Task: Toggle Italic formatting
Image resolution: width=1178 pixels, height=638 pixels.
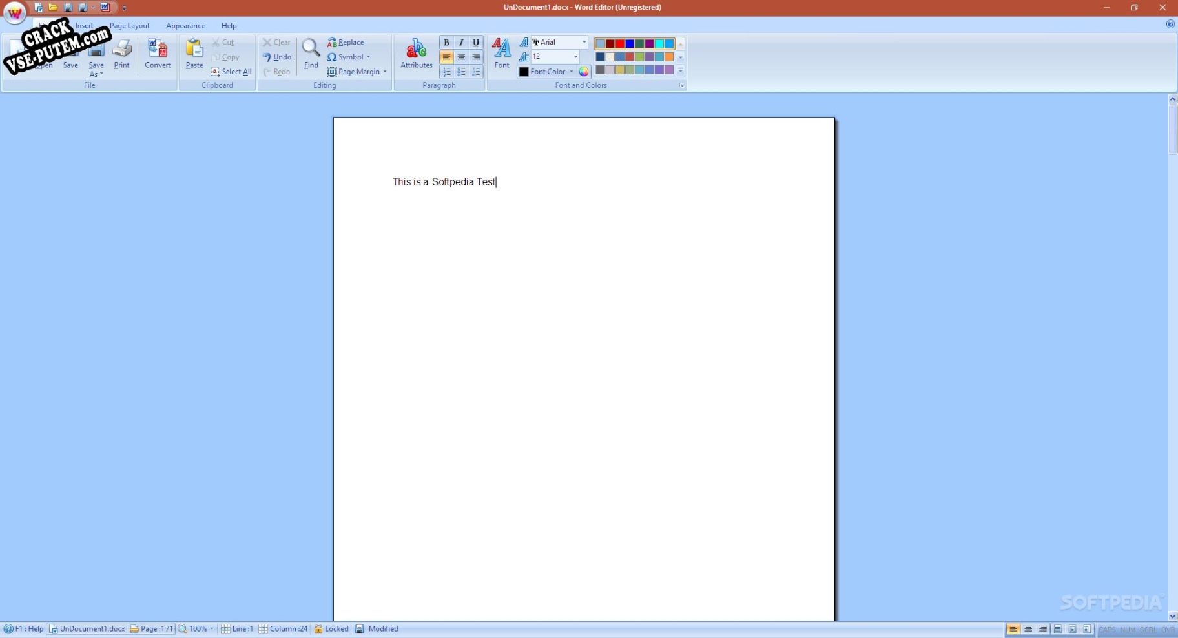Action: coord(461,43)
